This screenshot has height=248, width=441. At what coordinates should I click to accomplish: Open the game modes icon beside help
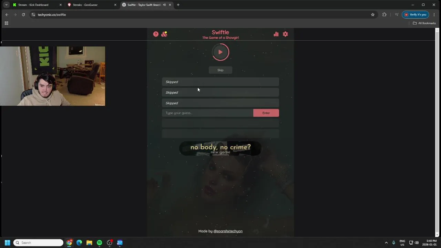point(164,34)
